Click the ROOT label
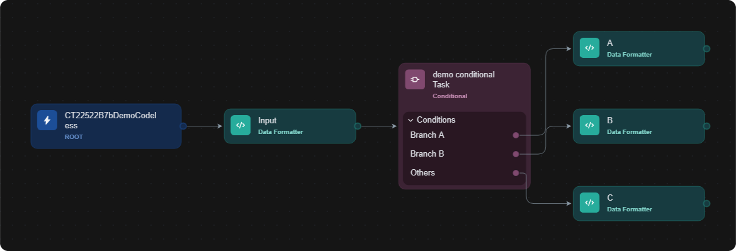The width and height of the screenshot is (736, 251). point(74,137)
